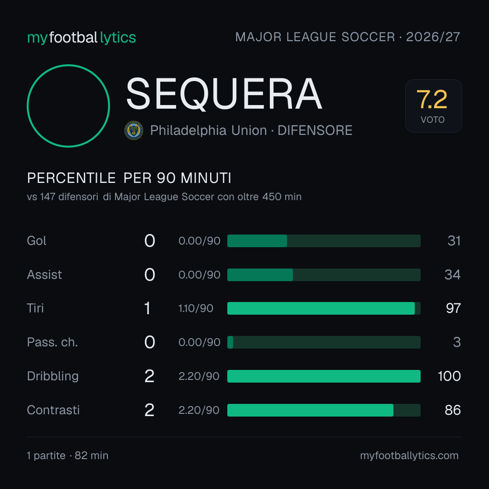Click the Percentile per 90 minuti heading
The width and height of the screenshot is (489, 489).
click(129, 178)
